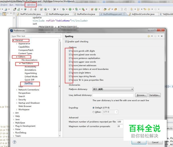Click the Link with Editor icon in left panel
This screenshot has height=147, width=173.
pyautogui.click(x=4, y=14)
